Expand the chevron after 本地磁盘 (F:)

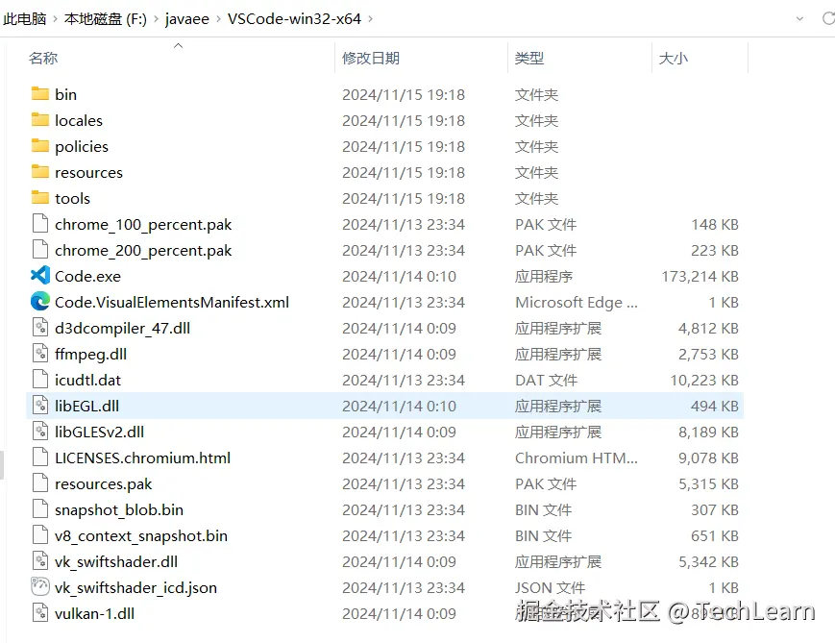(x=156, y=20)
